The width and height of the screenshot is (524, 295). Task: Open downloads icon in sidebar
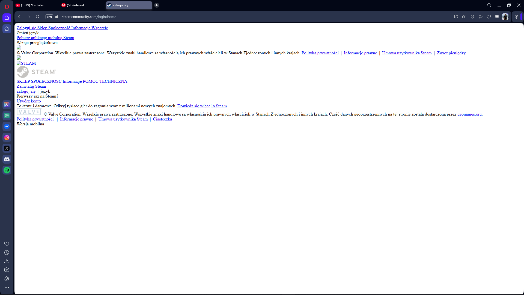7,261
